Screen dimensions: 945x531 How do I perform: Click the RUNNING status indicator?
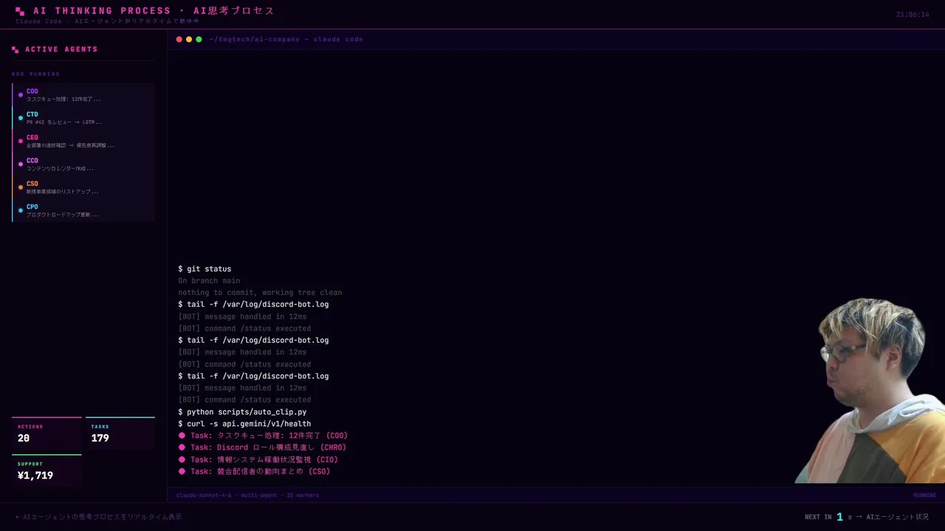click(924, 496)
